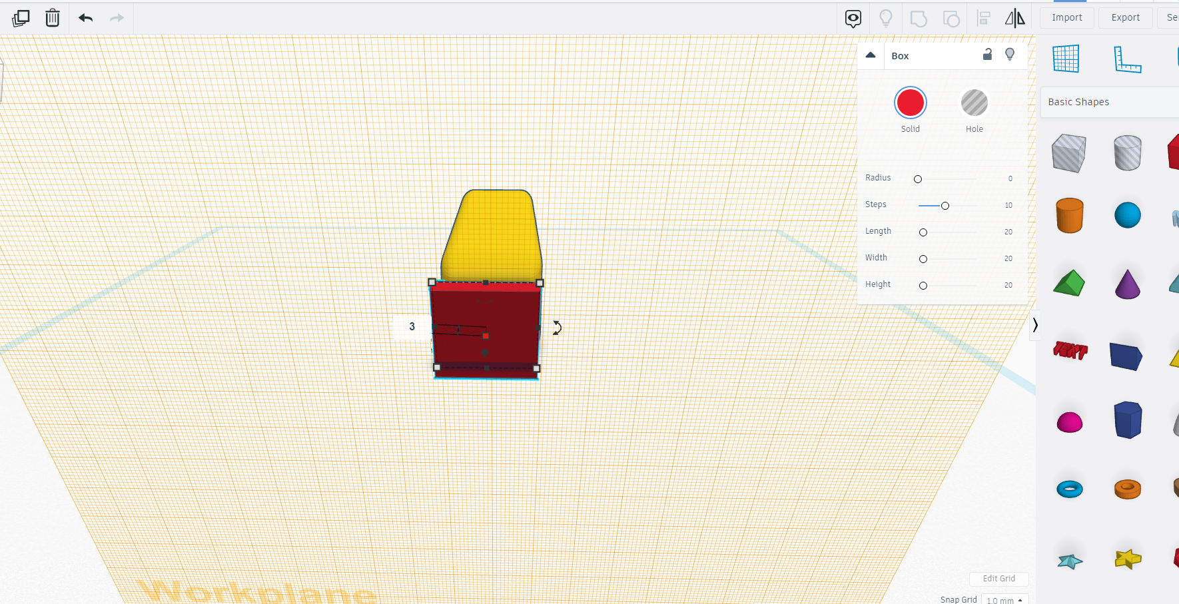Click the top-left corner handle of red box

432,282
